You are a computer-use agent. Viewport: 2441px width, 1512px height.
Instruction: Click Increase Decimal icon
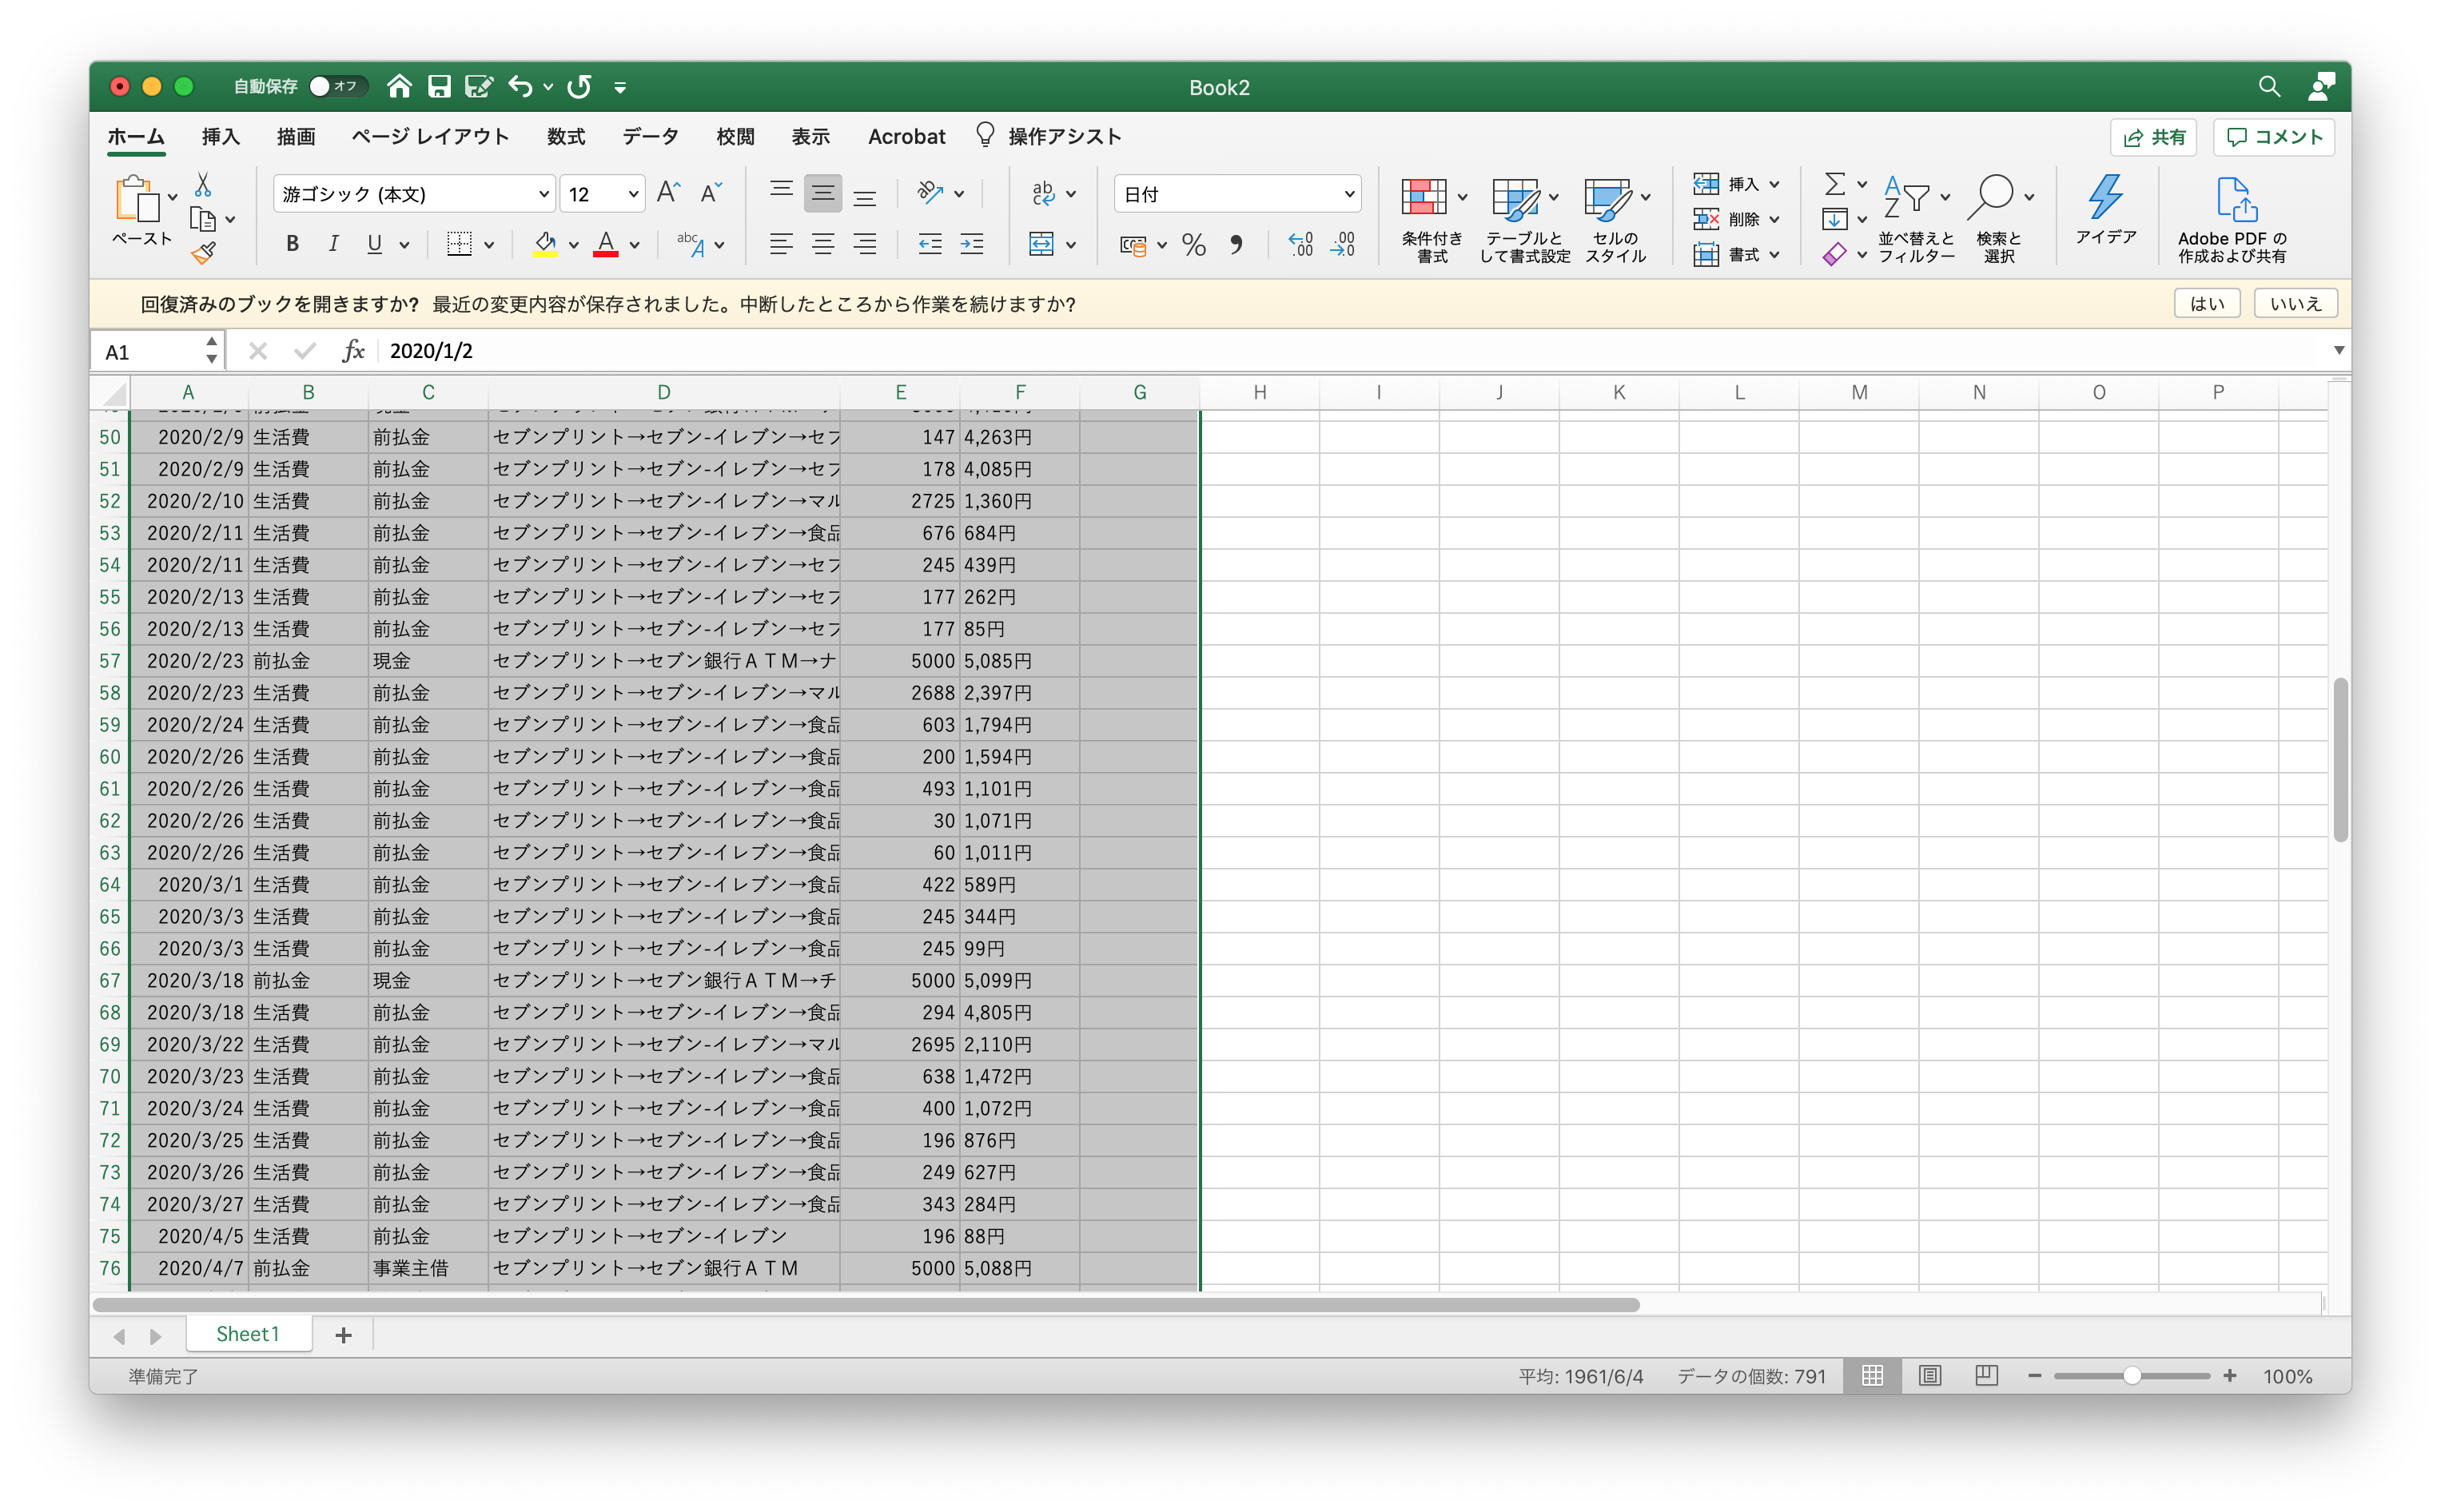tap(1301, 245)
